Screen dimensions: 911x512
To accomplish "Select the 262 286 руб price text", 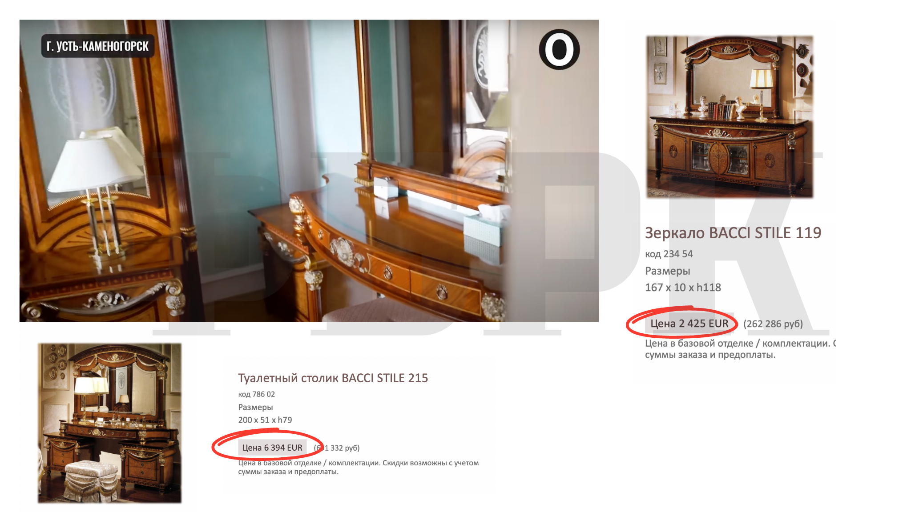I will click(x=773, y=324).
